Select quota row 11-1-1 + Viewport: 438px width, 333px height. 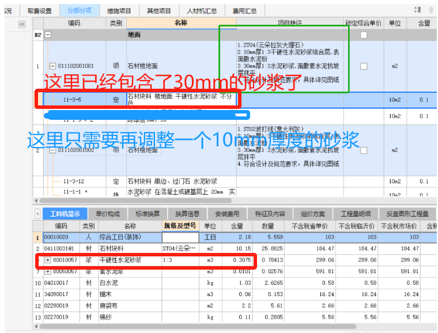point(235,192)
